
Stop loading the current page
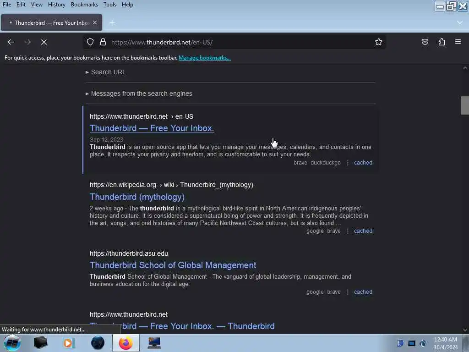tap(44, 42)
